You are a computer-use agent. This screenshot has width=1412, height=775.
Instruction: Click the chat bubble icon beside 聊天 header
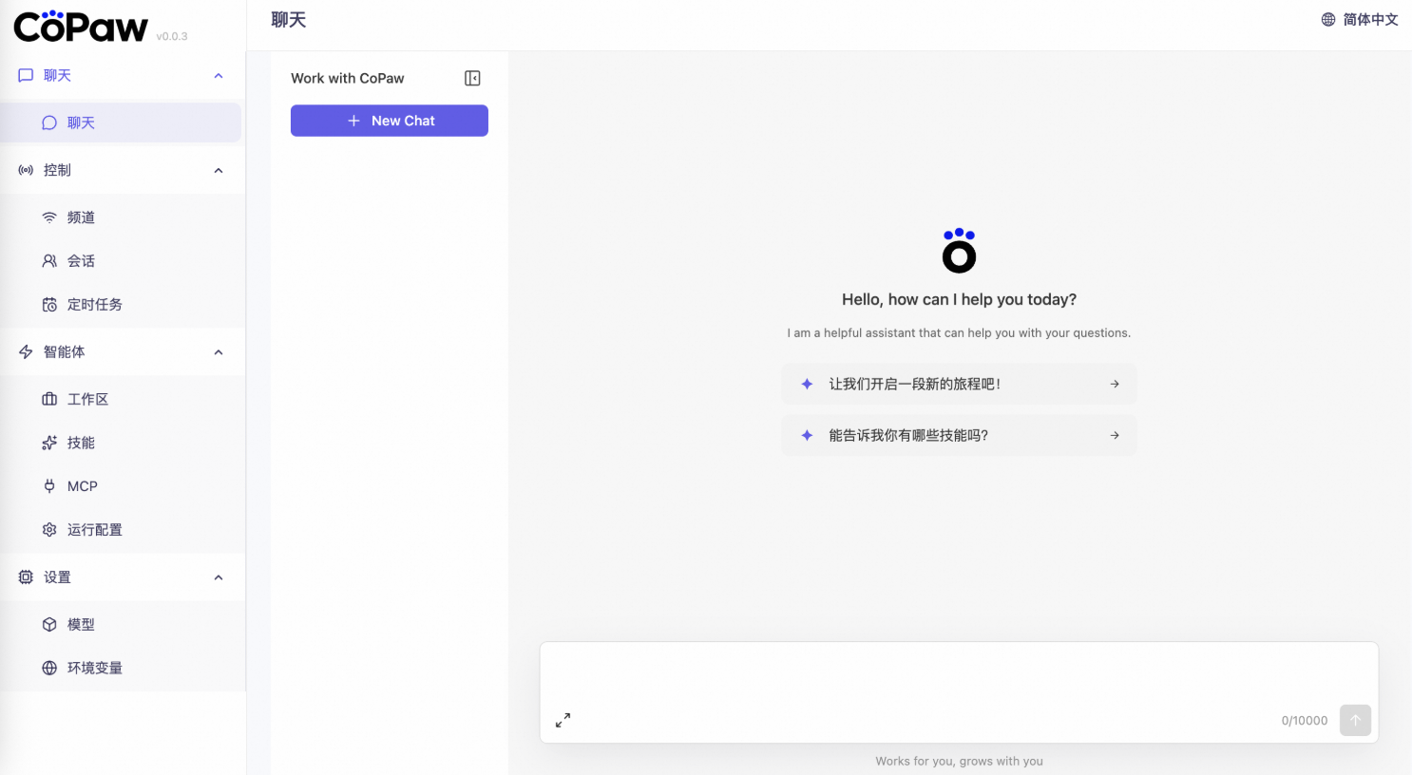[26, 75]
